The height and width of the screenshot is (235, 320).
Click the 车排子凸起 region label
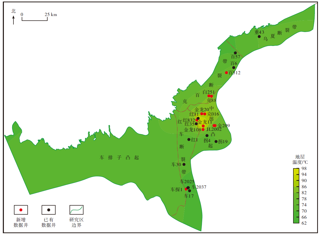pyautogui.click(x=119, y=158)
